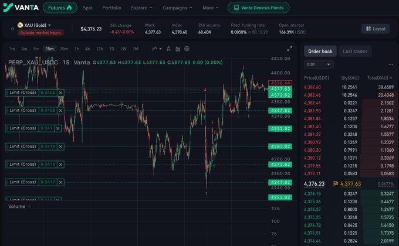Select the 1W timeframe
This screenshot has width=399, height=246.
pos(123,49)
